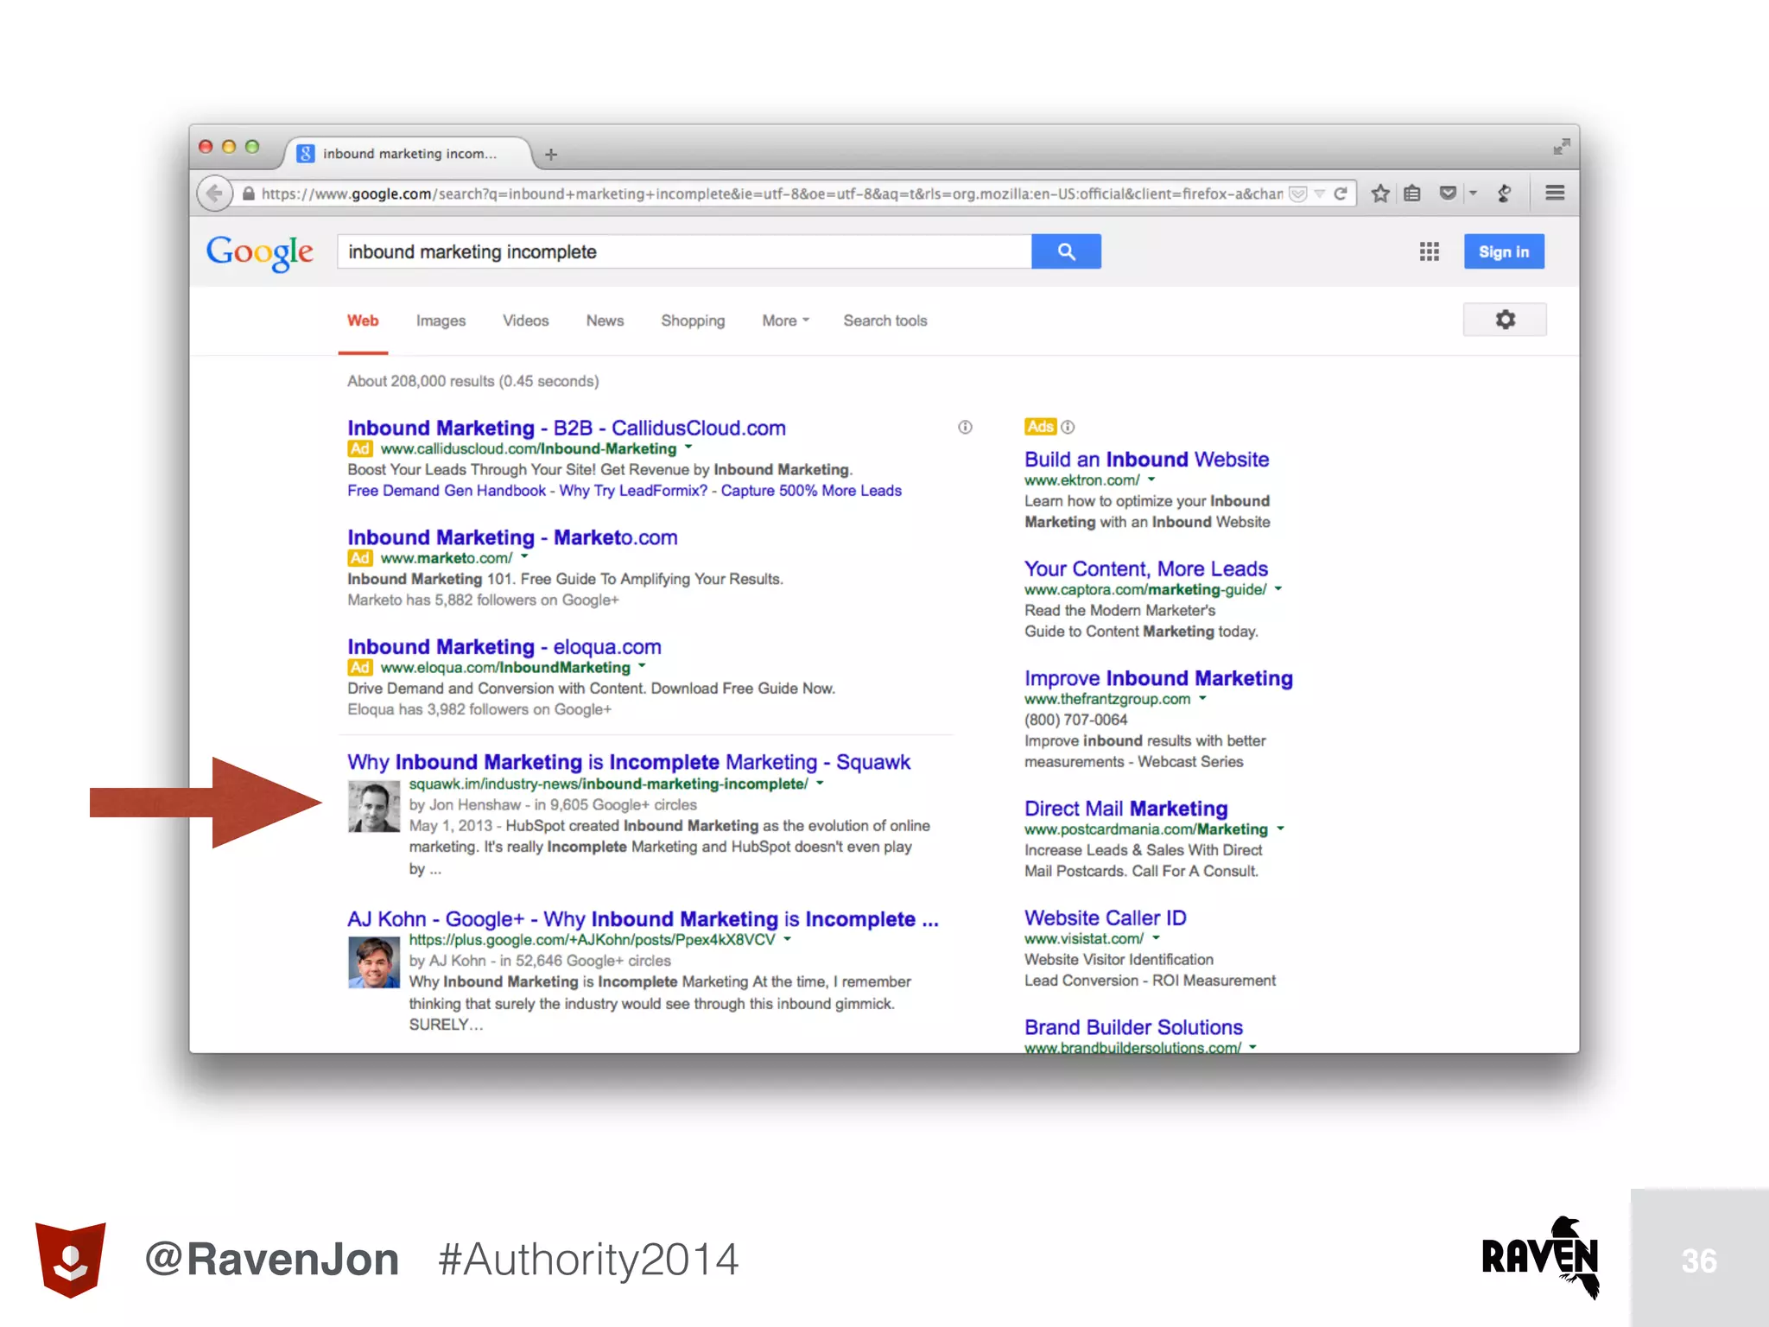Click the padlock icon in address bar

pos(249,194)
